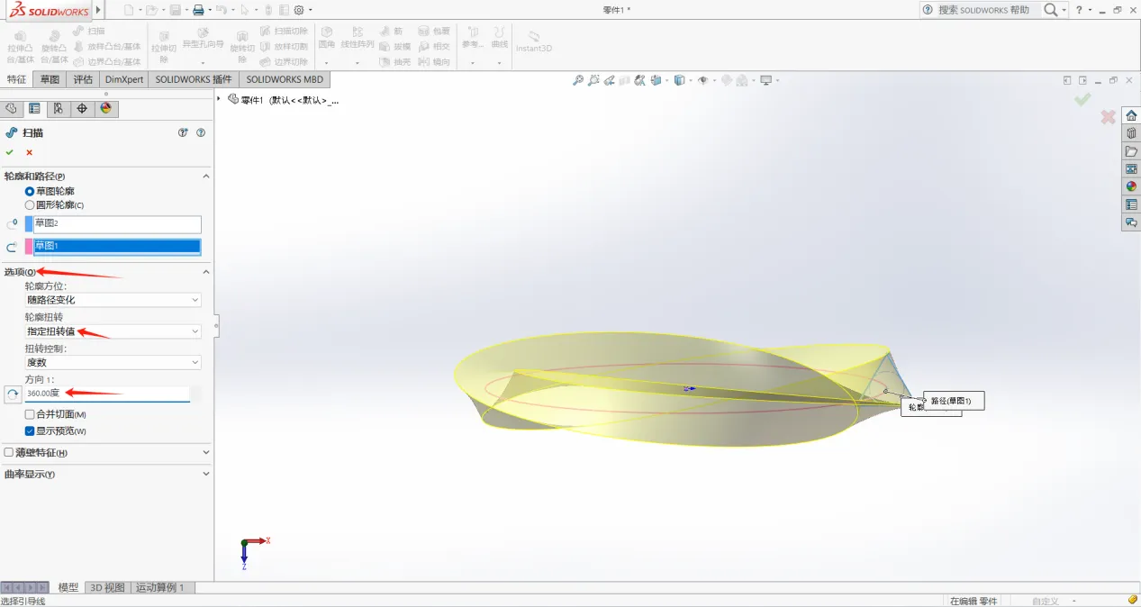Open the Options gear icon in the quick toolbar
This screenshot has height=607, width=1141.
coord(299,10)
